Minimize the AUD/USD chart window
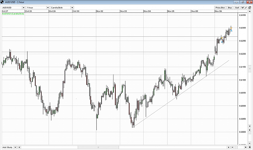The image size is (253, 150). pyautogui.click(x=236, y=2)
